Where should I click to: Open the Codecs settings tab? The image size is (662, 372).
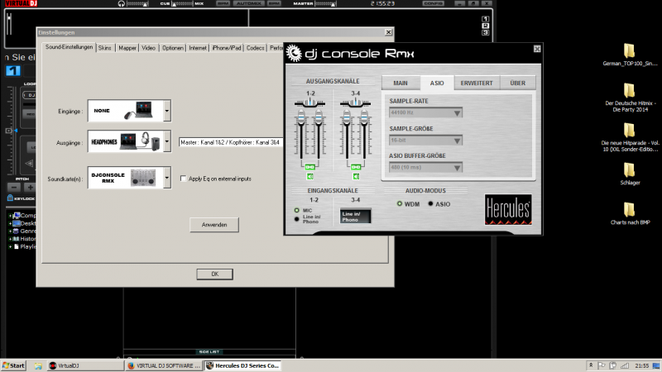255,48
